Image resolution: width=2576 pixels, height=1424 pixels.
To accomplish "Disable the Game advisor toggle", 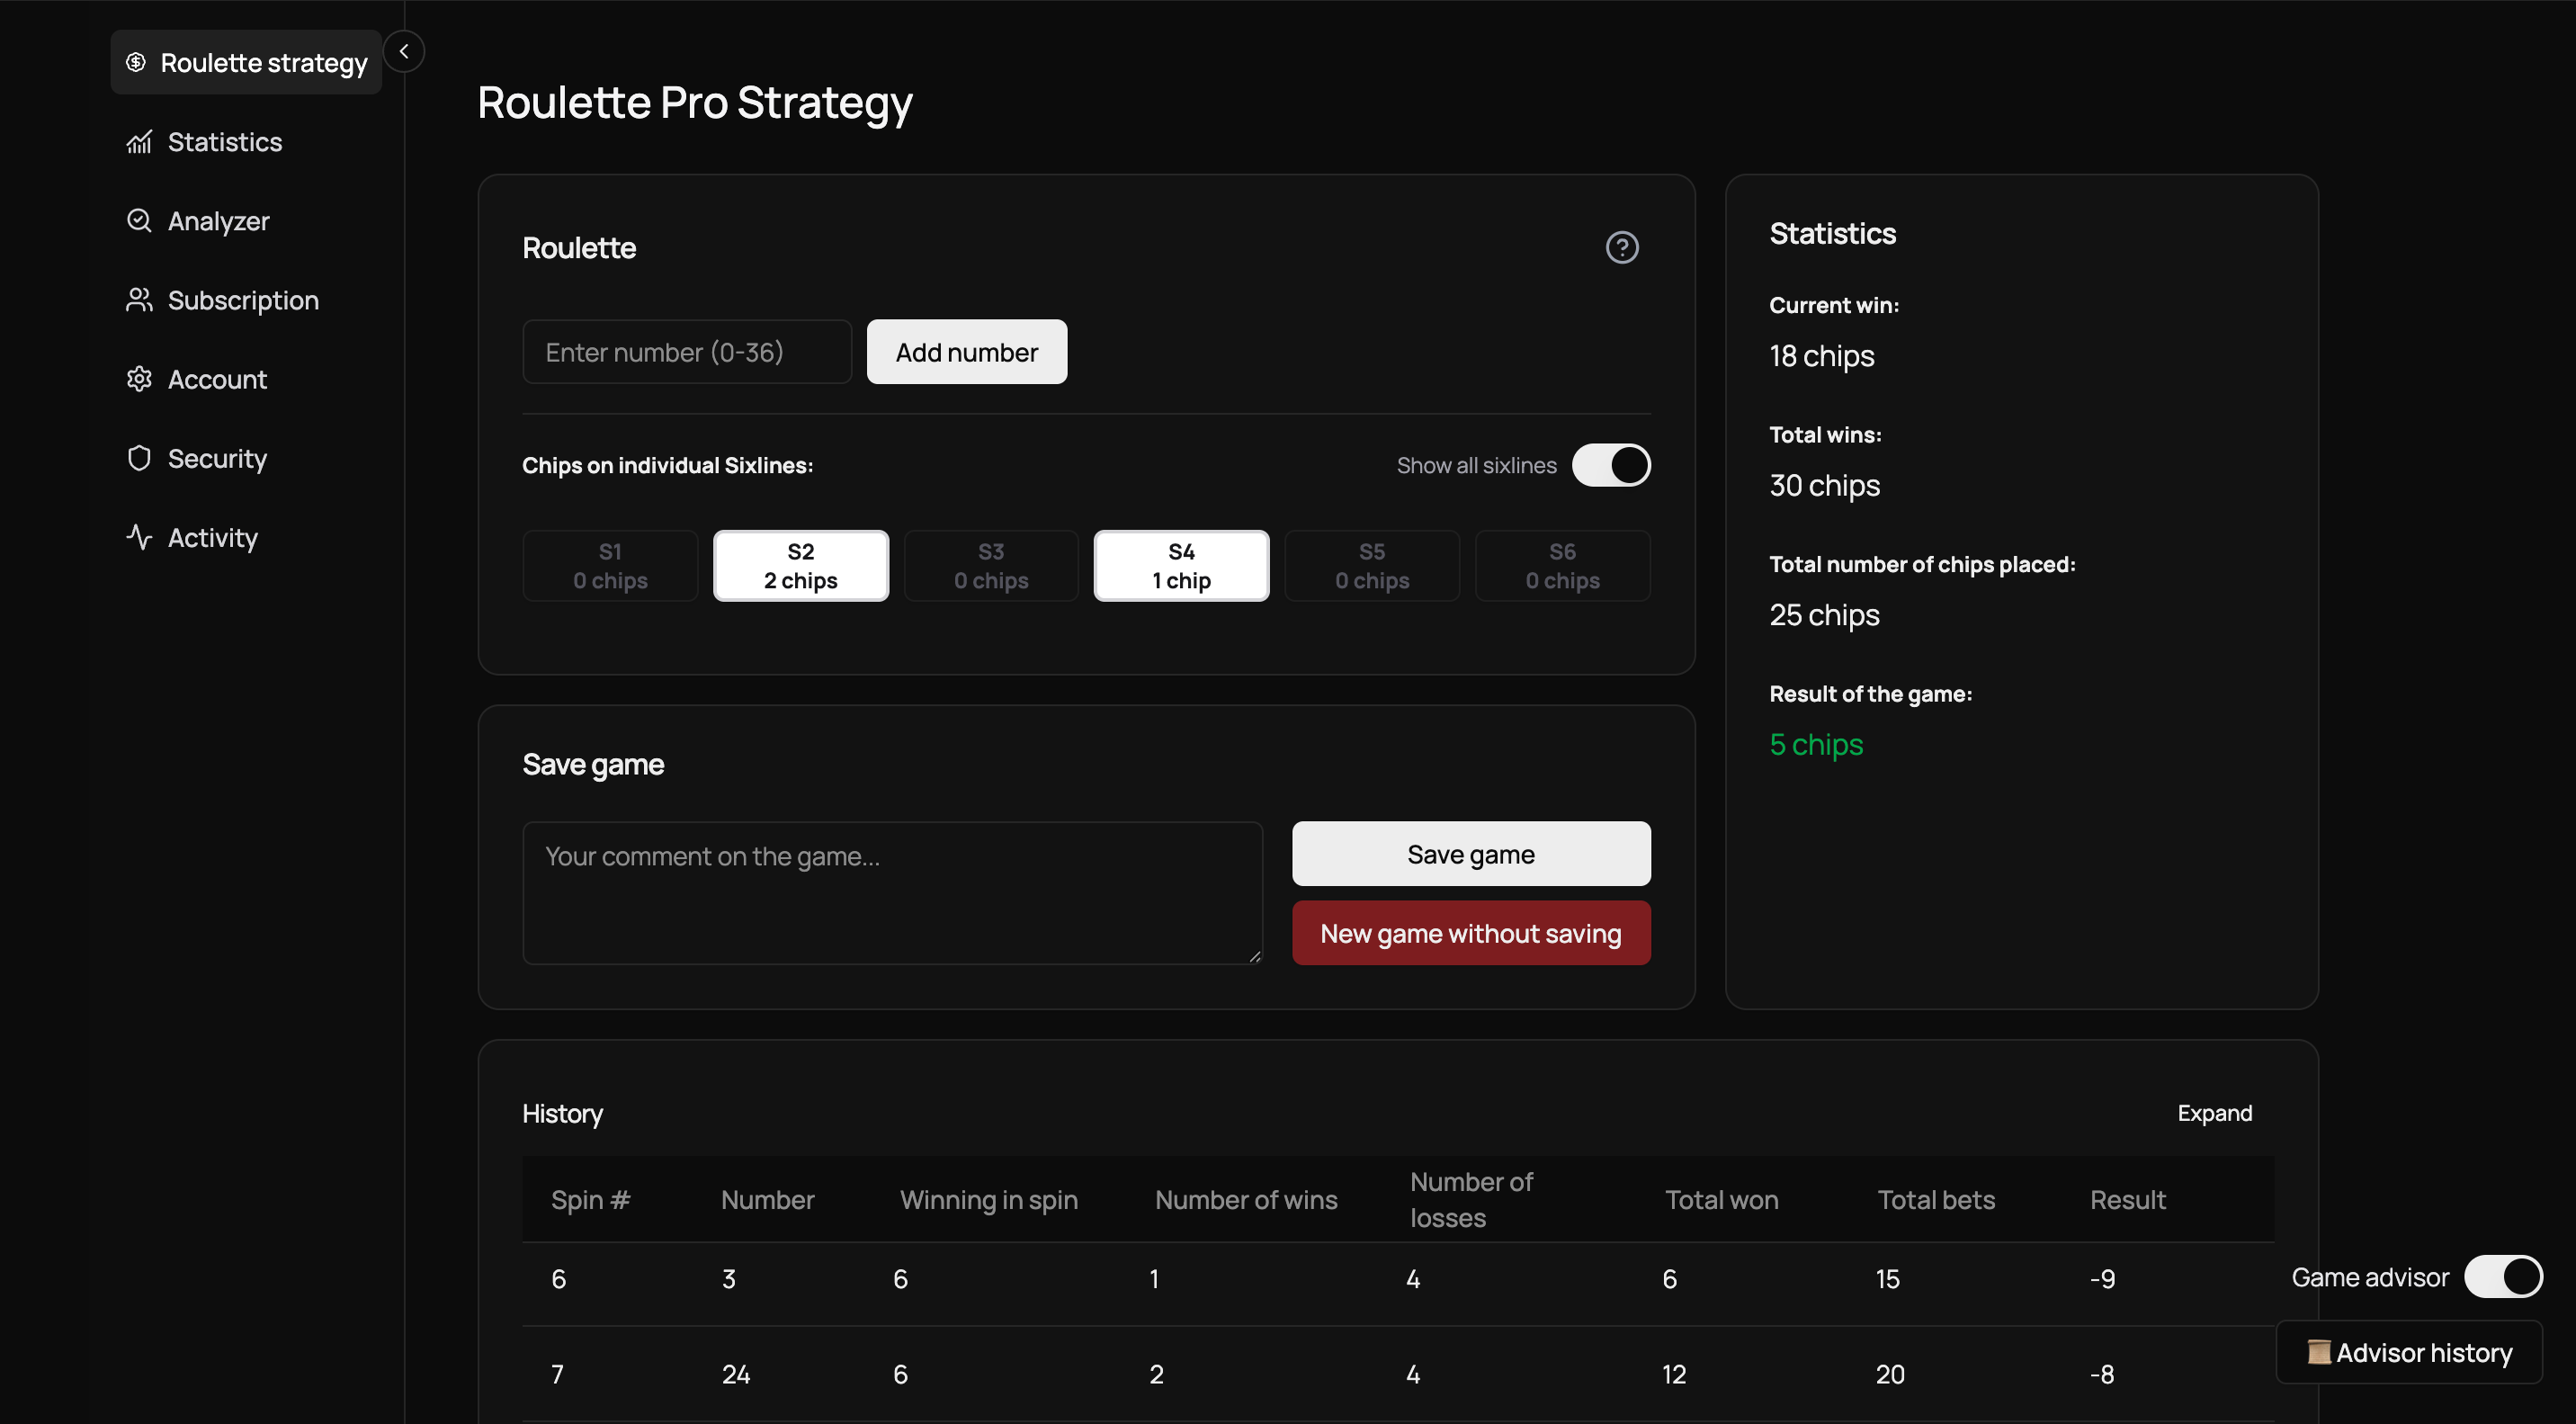I will 2503,1277.
